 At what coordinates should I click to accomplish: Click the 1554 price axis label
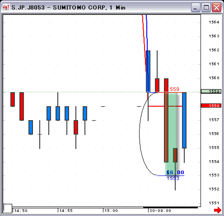coord(214,162)
